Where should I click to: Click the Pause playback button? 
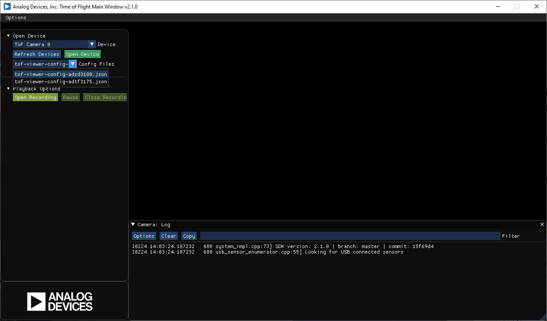pyautogui.click(x=70, y=97)
